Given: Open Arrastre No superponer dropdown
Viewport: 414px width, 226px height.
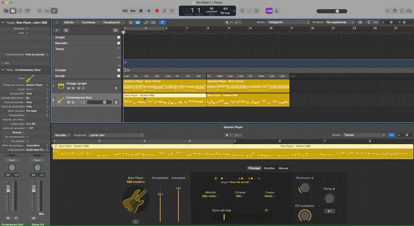Looking at the screenshot, I should coord(340,22).
